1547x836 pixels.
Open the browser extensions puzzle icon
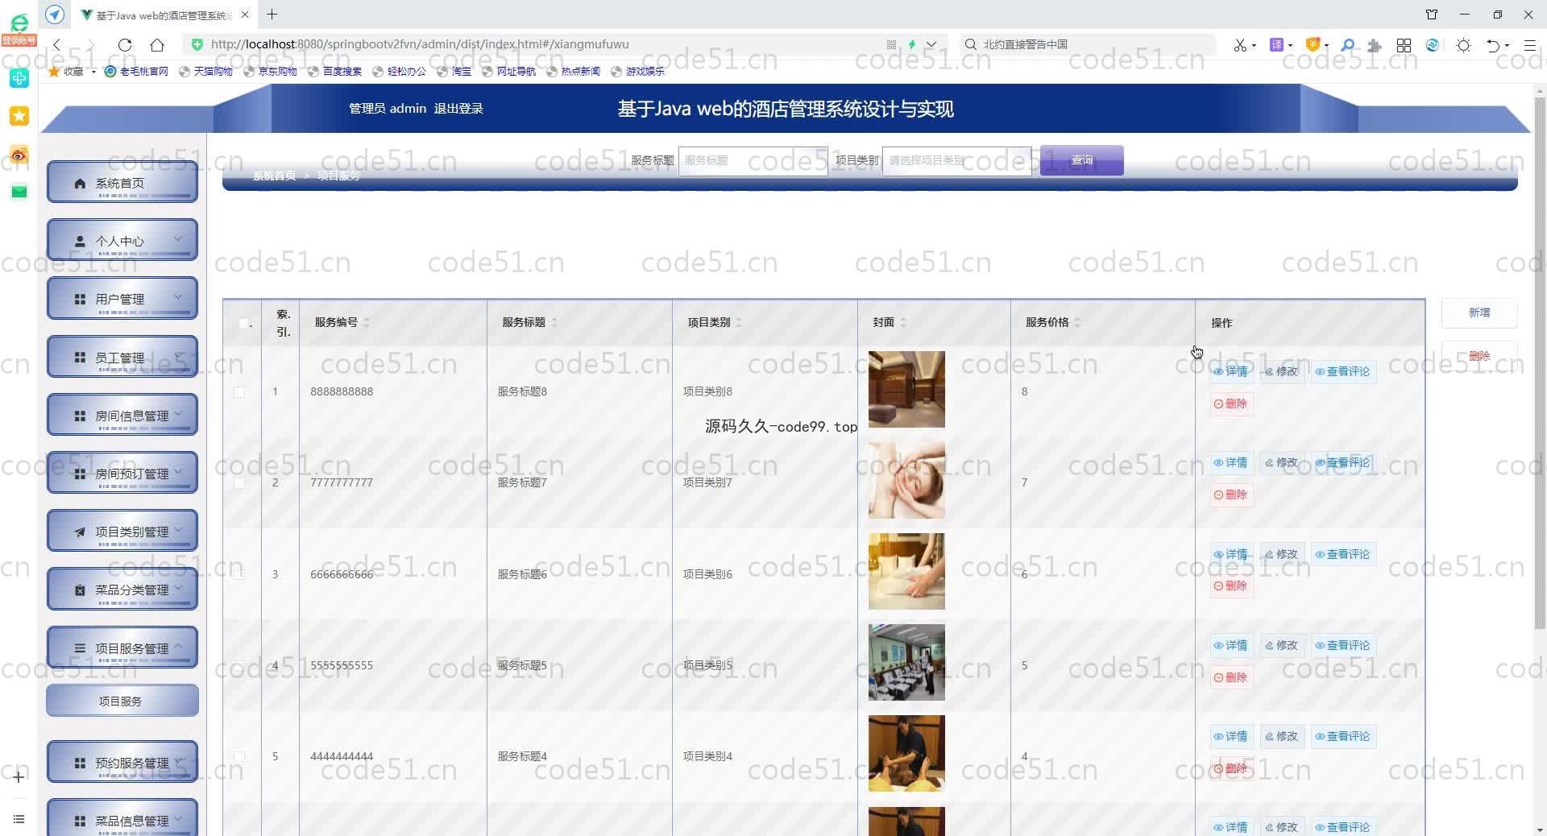pyautogui.click(x=1375, y=45)
